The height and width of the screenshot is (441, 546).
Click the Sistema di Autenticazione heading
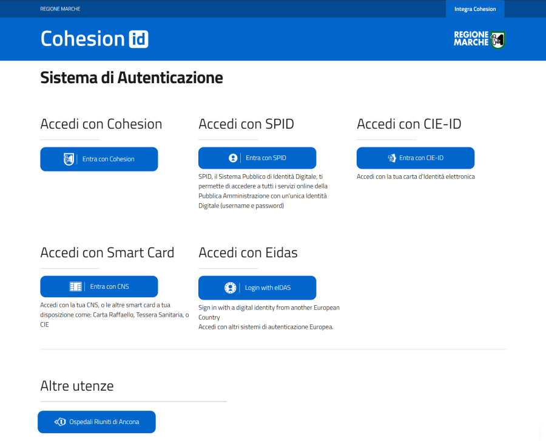132,78
